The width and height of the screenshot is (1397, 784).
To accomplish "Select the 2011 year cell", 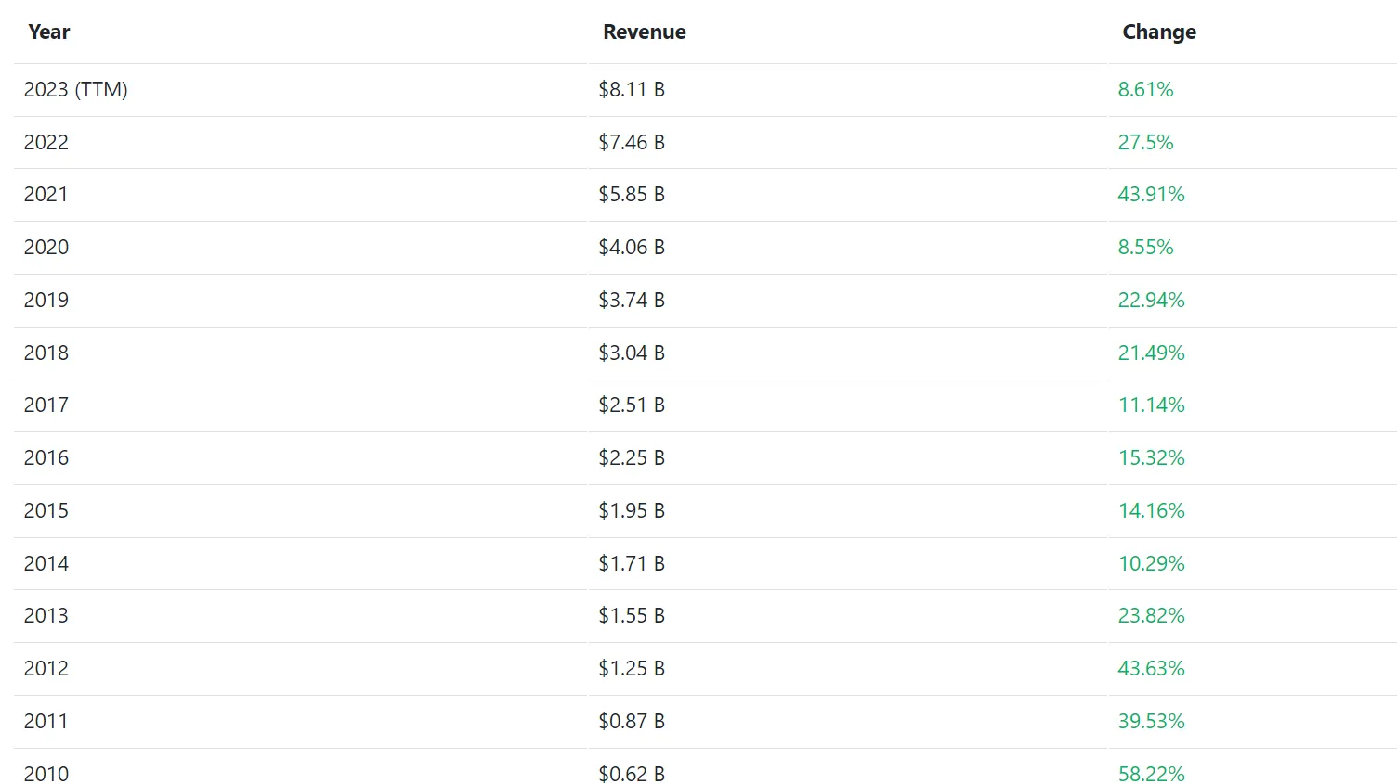I will click(x=46, y=722).
